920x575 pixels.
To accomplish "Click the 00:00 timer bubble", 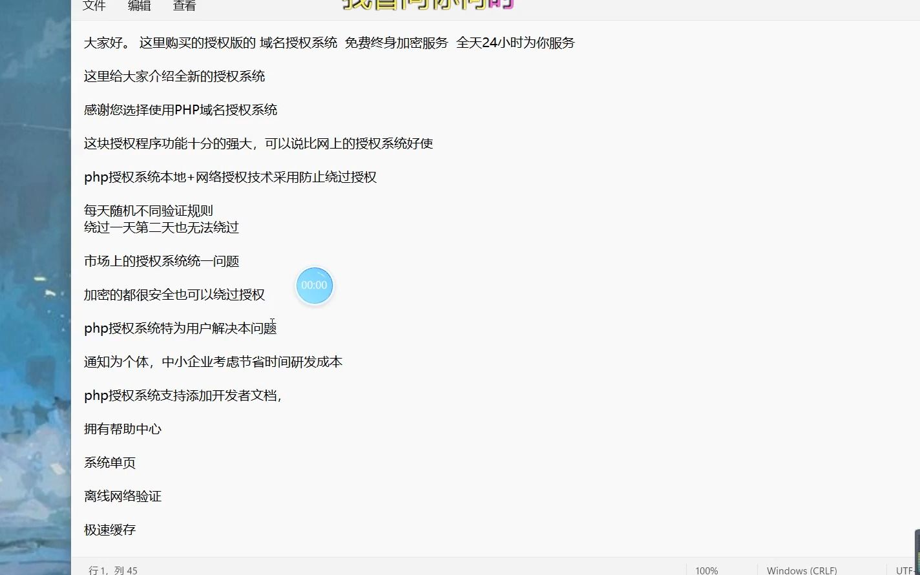I will pyautogui.click(x=314, y=285).
